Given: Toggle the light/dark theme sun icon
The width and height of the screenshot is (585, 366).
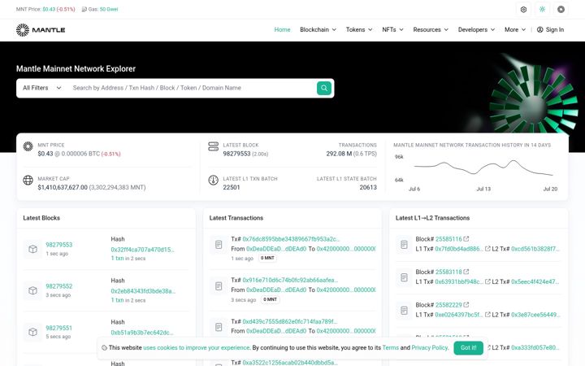Looking at the screenshot, I should (542, 9).
